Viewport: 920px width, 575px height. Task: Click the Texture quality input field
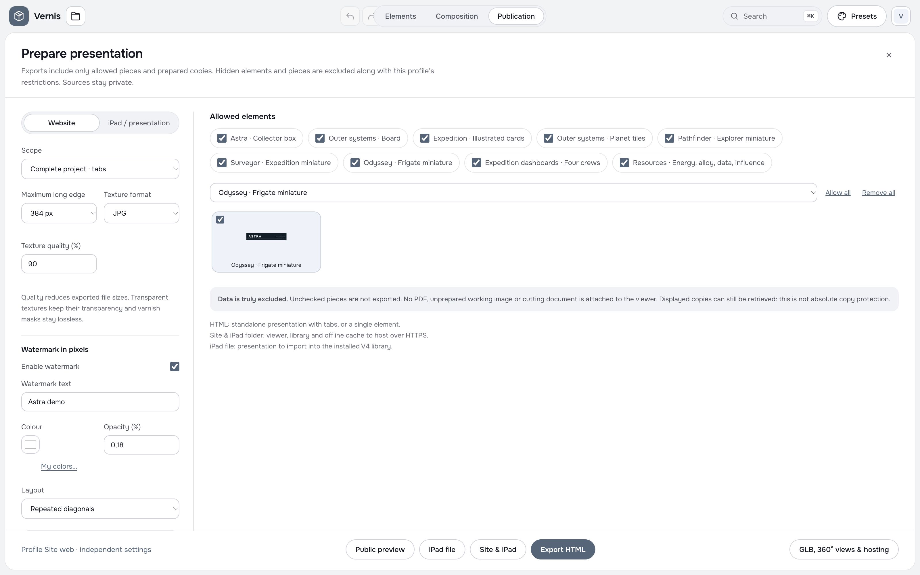click(59, 264)
